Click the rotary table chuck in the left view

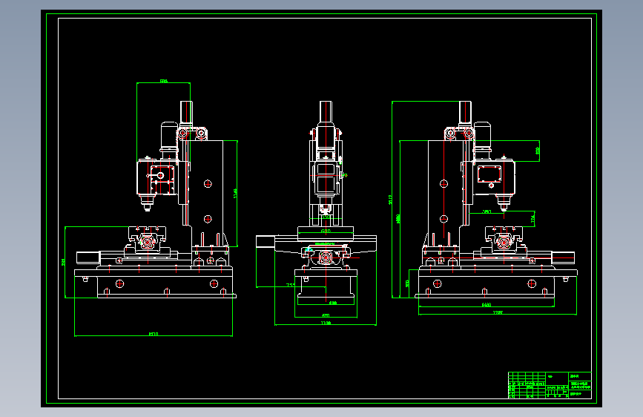tap(147, 242)
